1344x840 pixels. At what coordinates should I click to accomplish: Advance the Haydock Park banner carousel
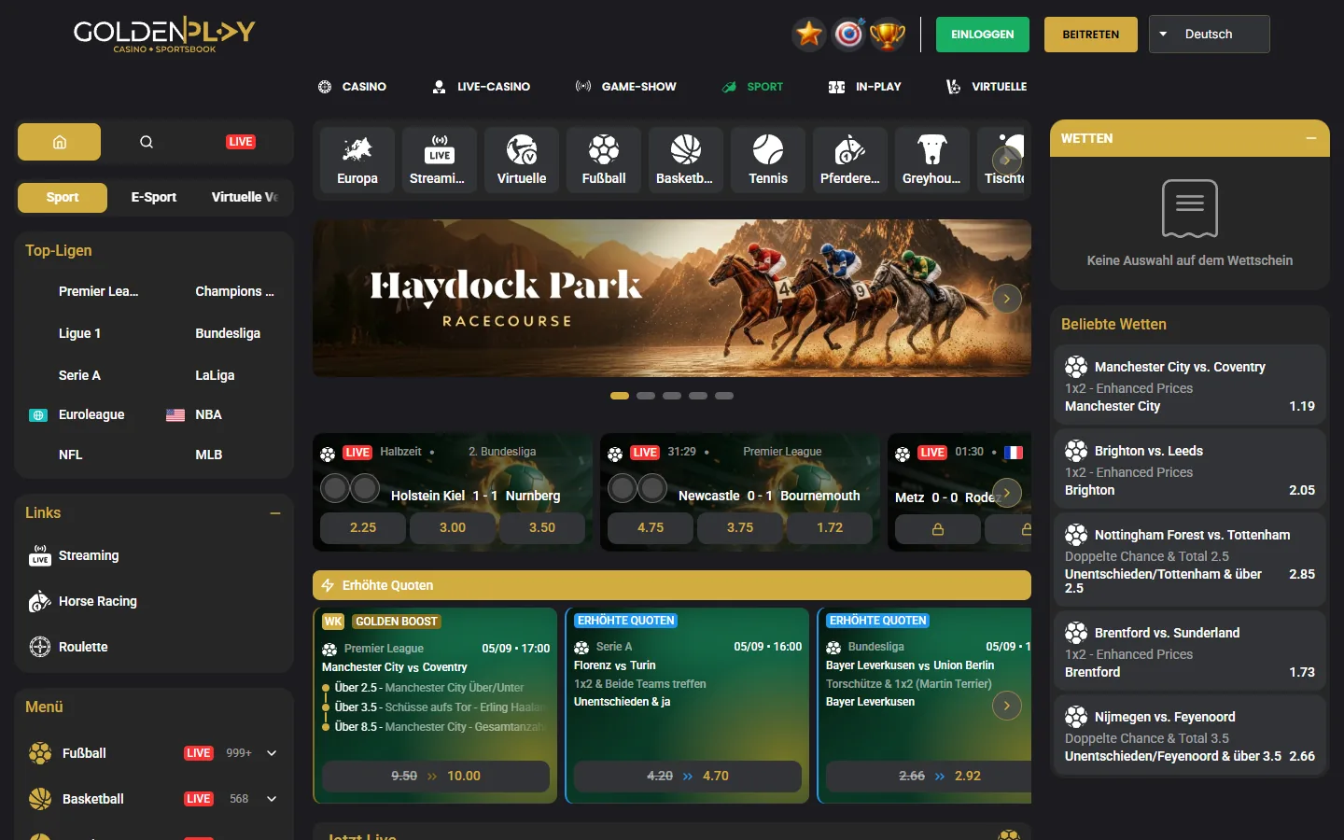tap(1006, 299)
